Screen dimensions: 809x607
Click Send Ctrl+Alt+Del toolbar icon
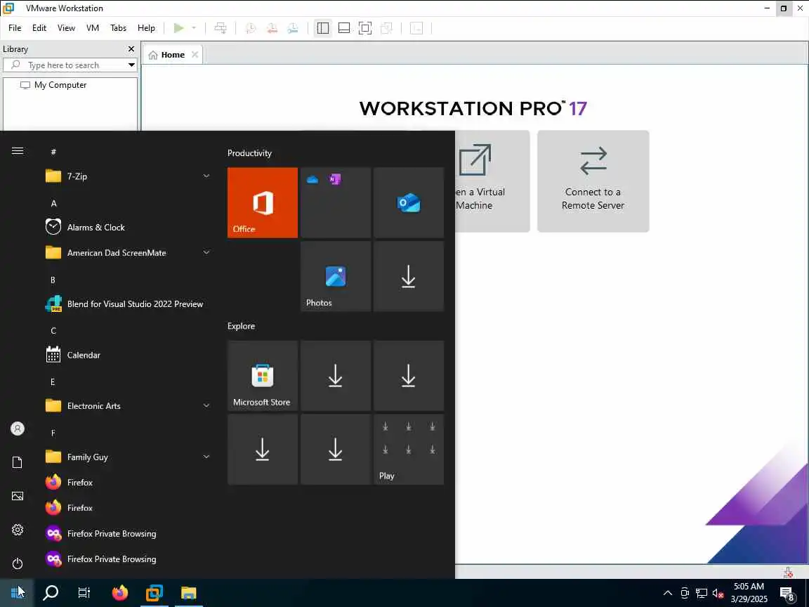tap(221, 28)
